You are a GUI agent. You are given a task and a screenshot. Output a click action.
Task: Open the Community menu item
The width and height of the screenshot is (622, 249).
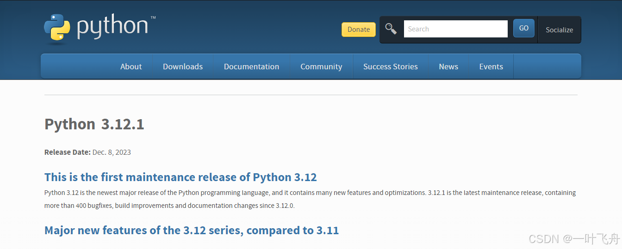pyautogui.click(x=321, y=67)
